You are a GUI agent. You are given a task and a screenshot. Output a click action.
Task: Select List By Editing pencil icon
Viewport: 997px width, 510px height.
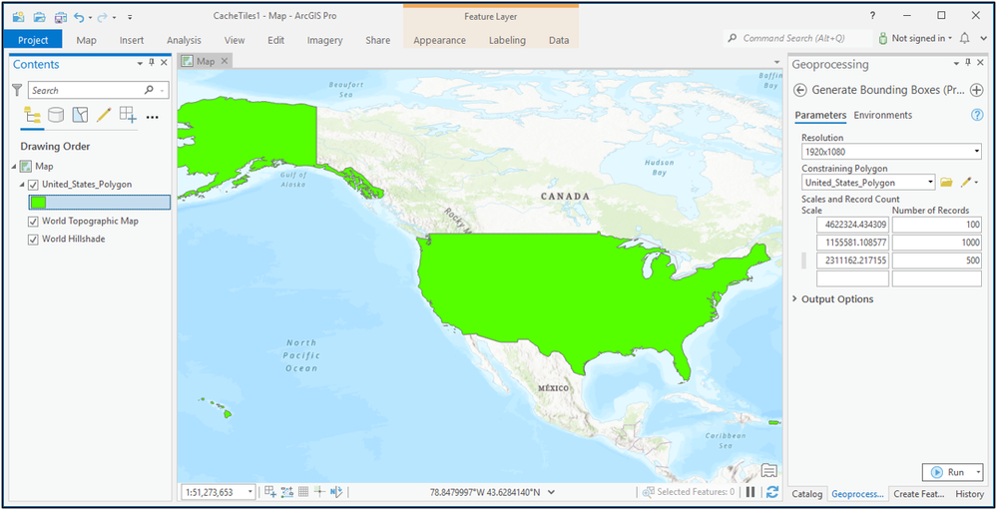(104, 115)
